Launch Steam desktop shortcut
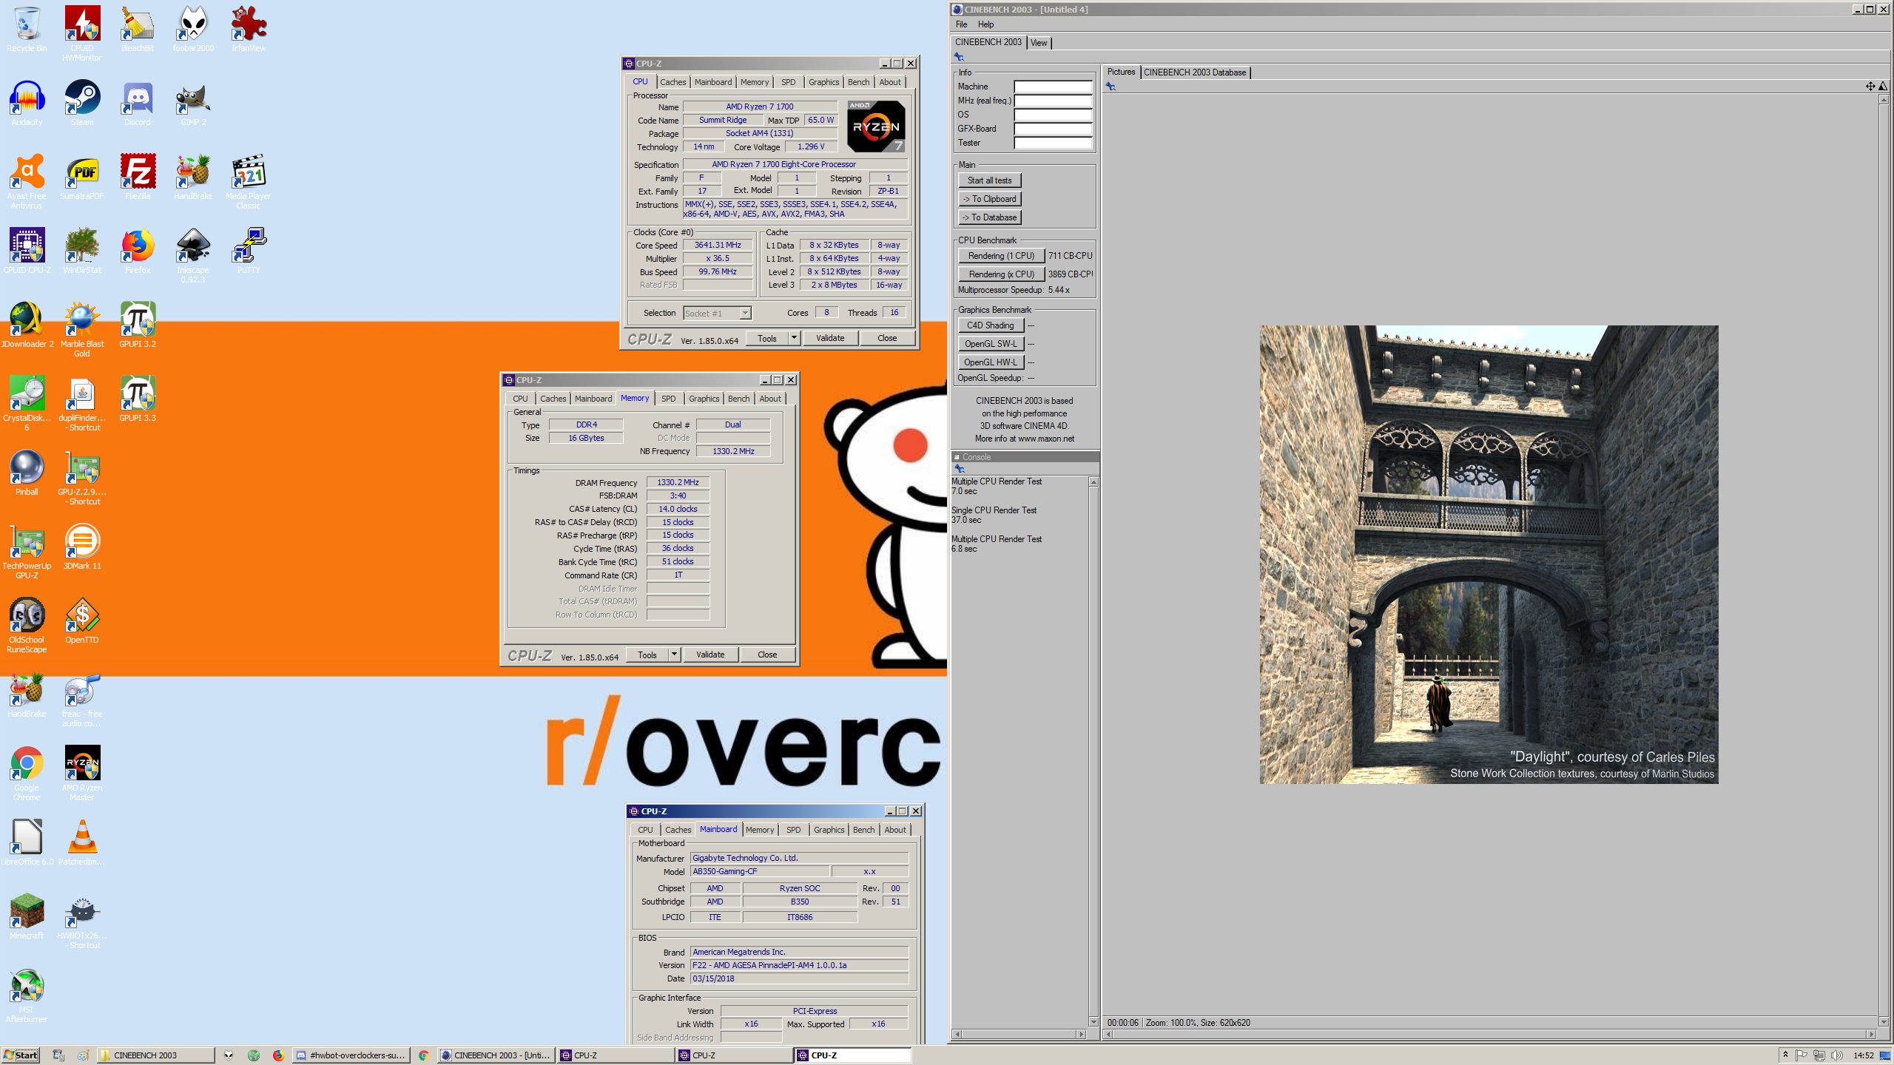The image size is (1894, 1065). pyautogui.click(x=82, y=103)
